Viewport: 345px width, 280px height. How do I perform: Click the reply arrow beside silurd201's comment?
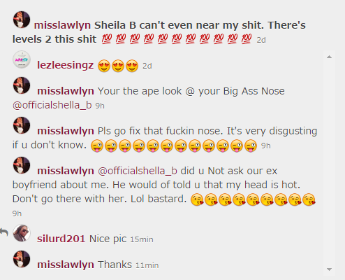point(4,232)
